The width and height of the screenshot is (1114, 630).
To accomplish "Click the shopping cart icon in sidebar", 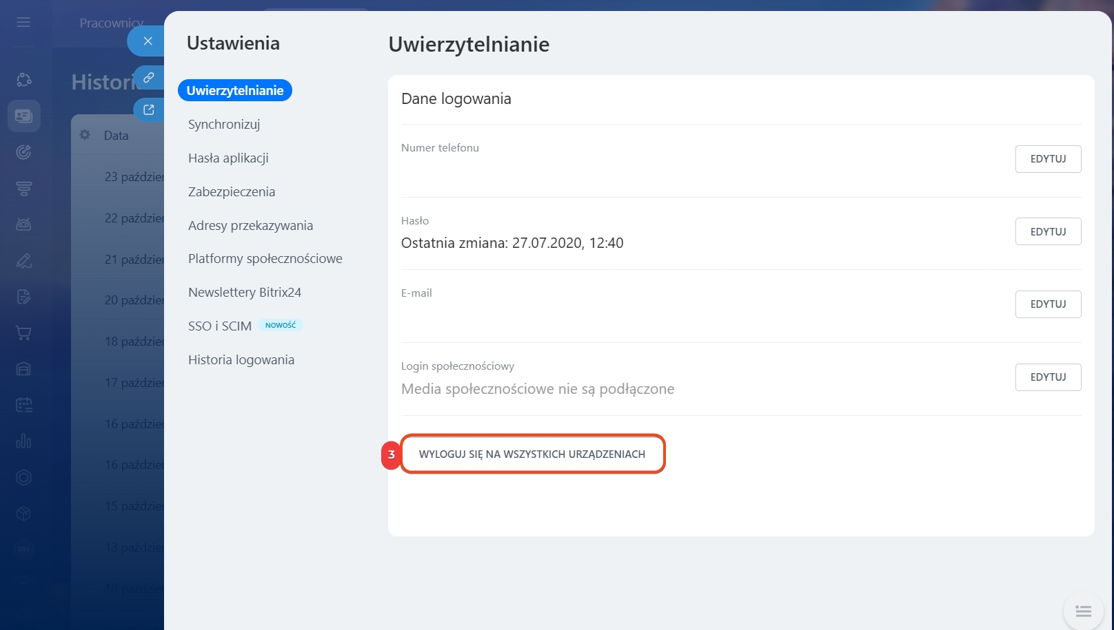I will [x=23, y=333].
